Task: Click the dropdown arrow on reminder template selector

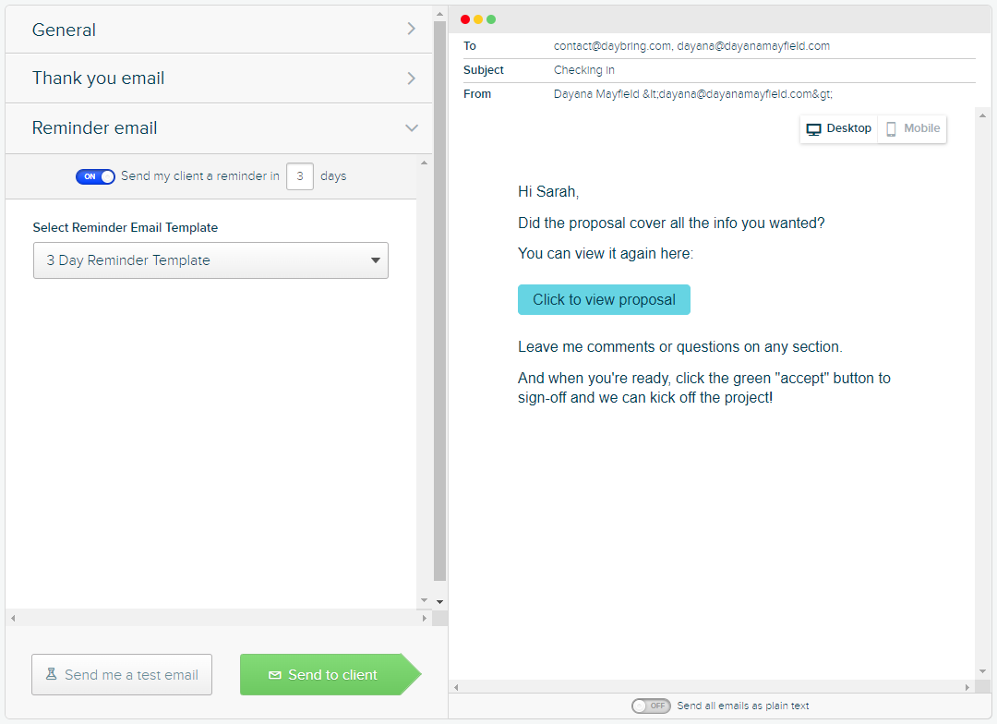Action: click(376, 259)
